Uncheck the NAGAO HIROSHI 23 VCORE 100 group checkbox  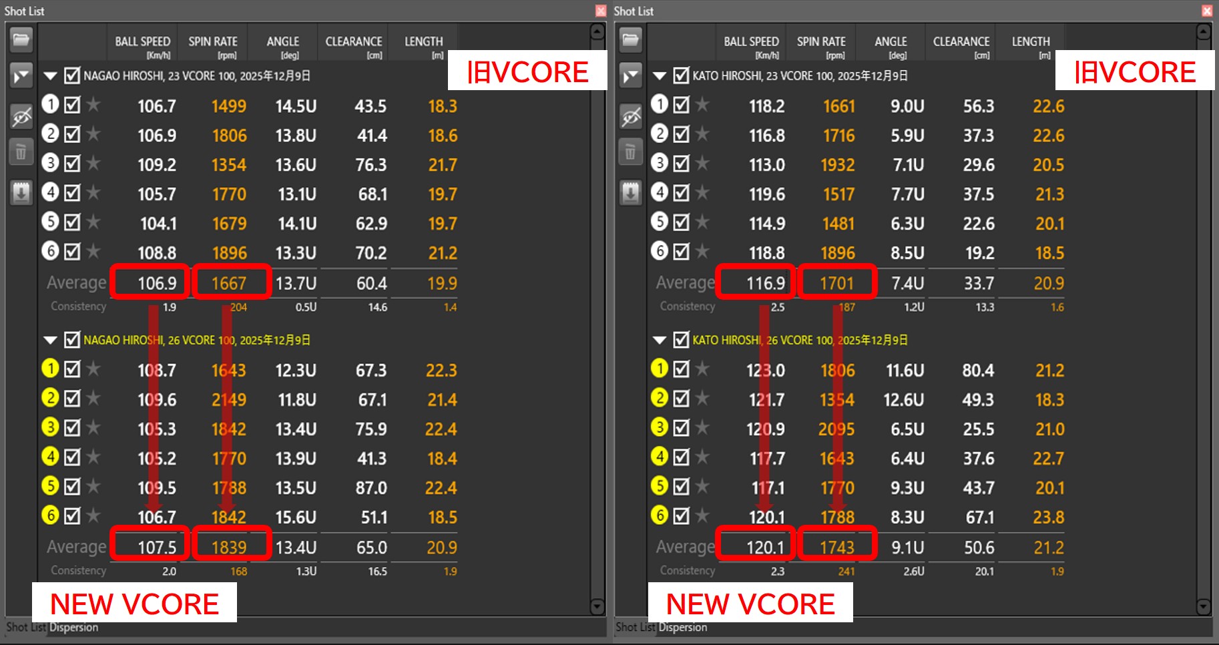72,75
